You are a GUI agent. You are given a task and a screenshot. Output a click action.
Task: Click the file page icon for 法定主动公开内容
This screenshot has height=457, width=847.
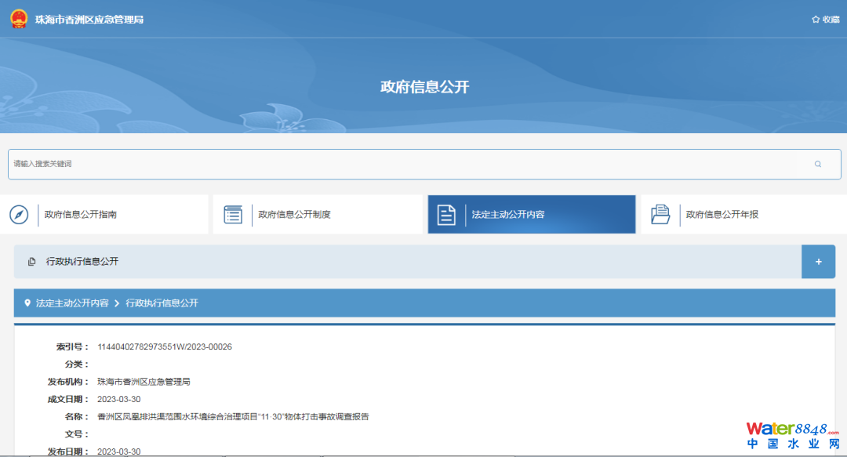coord(446,215)
